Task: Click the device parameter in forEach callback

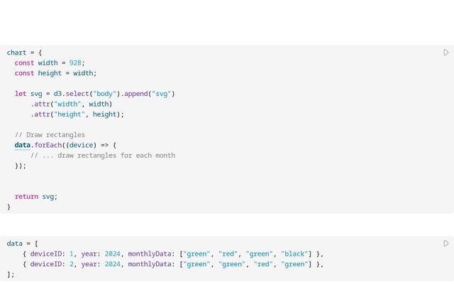Action: 83,145
